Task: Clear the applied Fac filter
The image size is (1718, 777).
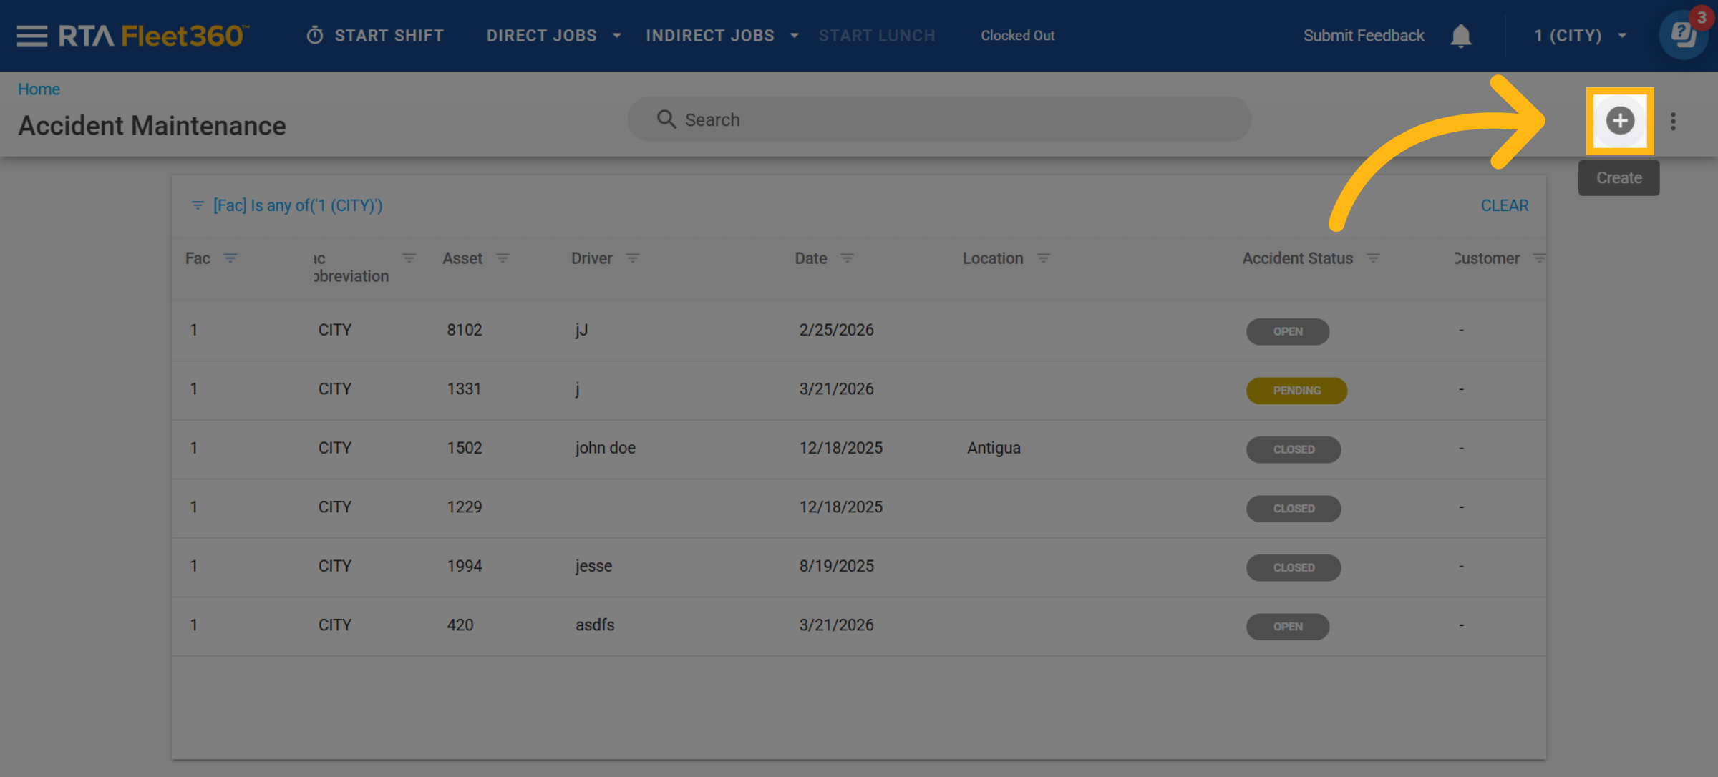Action: pos(1504,205)
